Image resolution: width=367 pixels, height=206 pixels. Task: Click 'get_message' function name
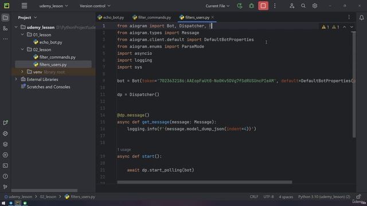155,122
